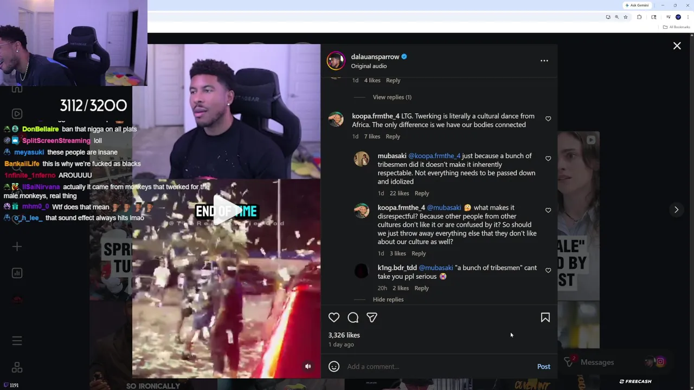Submit comment with the Post button
This screenshot has height=390, width=694.
[543, 367]
